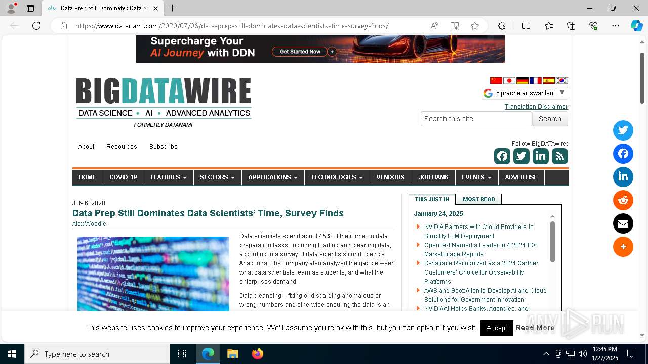
Task: Go to HOME in the nav bar
Action: pyautogui.click(x=87, y=177)
